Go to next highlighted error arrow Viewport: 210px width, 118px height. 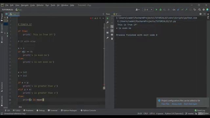click(103, 18)
